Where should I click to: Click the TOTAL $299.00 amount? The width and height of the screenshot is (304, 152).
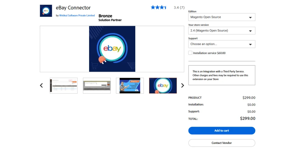(247, 119)
